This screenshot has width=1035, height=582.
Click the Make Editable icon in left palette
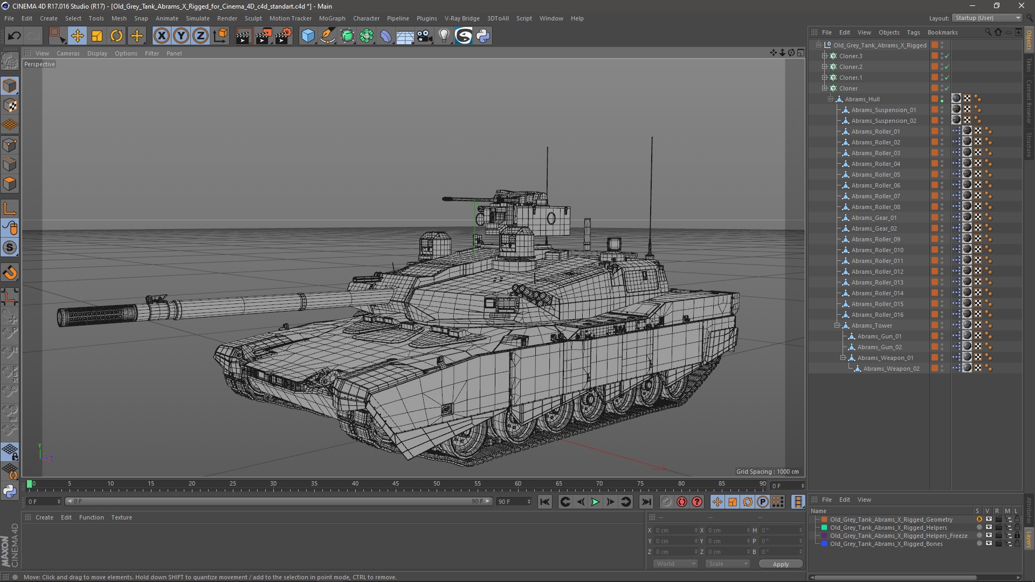(x=10, y=61)
